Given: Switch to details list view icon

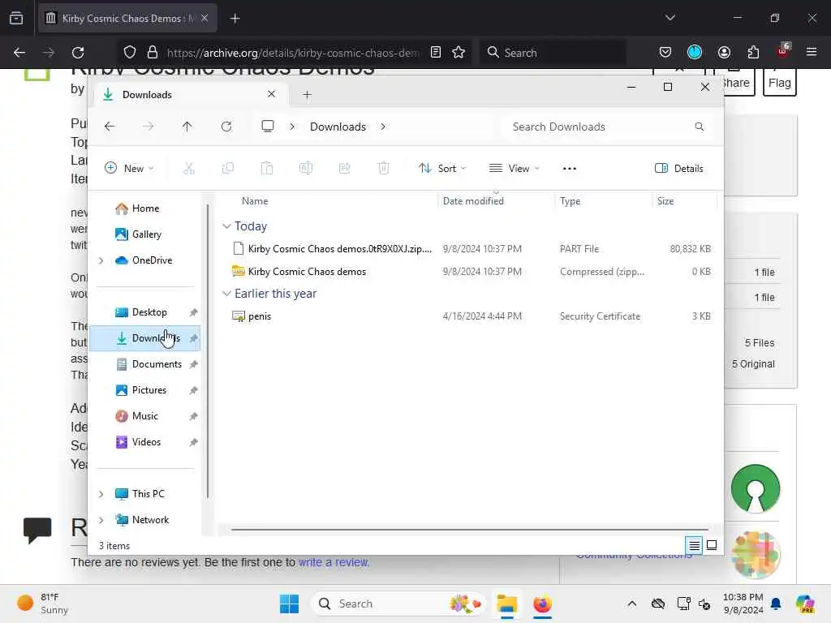Looking at the screenshot, I should pos(695,545).
